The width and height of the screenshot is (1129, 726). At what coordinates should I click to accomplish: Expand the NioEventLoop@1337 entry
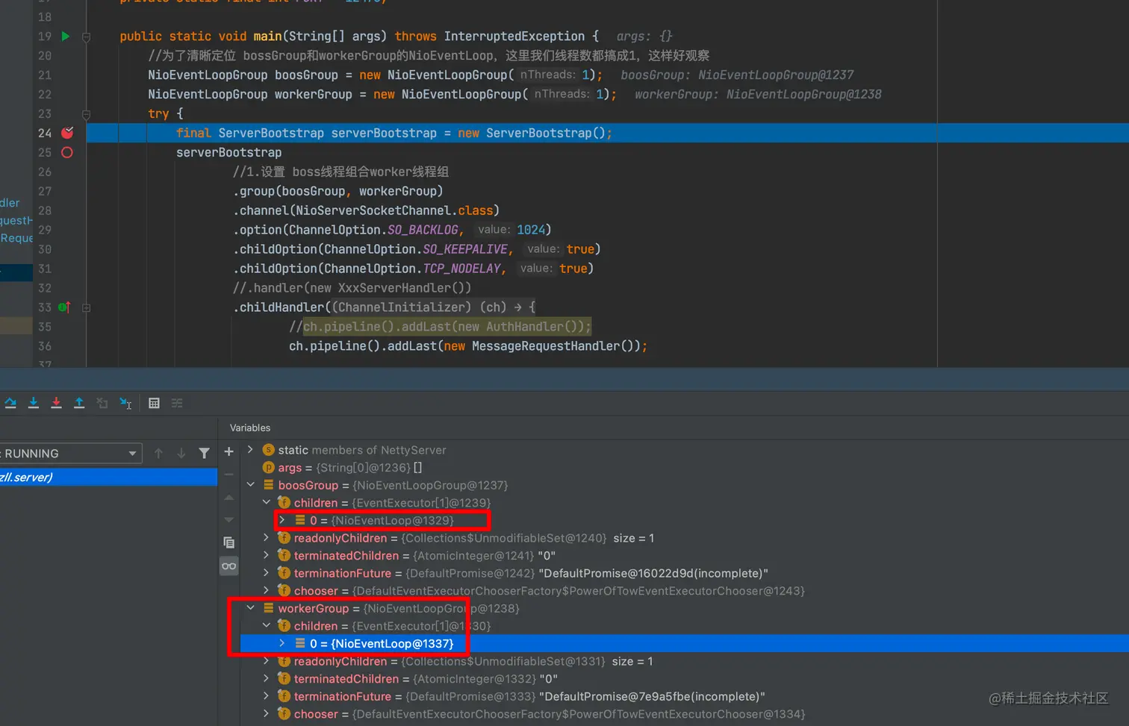coord(282,643)
